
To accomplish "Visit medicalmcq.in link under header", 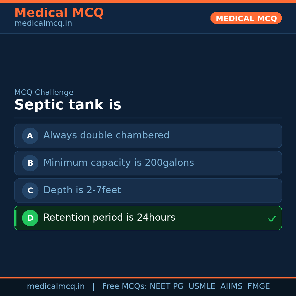I will (x=43, y=23).
